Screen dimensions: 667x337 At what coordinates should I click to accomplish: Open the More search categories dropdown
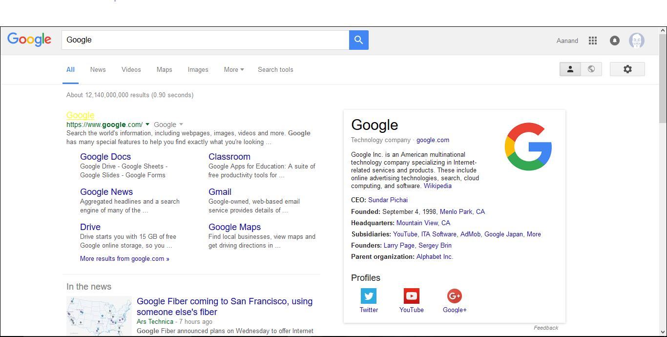coord(234,69)
